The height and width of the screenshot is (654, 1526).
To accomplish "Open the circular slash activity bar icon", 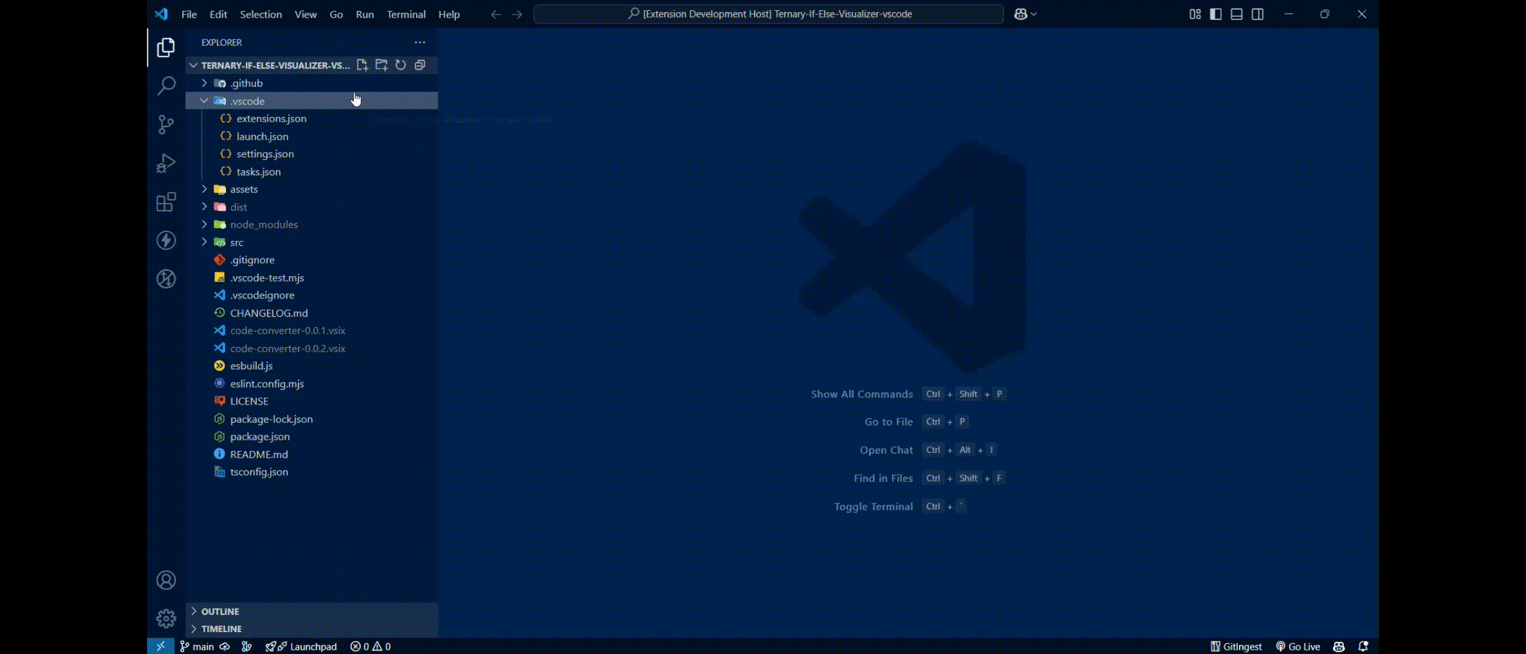I will click(166, 279).
